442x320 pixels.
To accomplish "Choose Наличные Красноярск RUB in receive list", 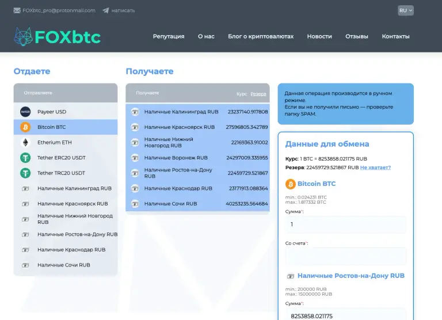I will [x=197, y=127].
